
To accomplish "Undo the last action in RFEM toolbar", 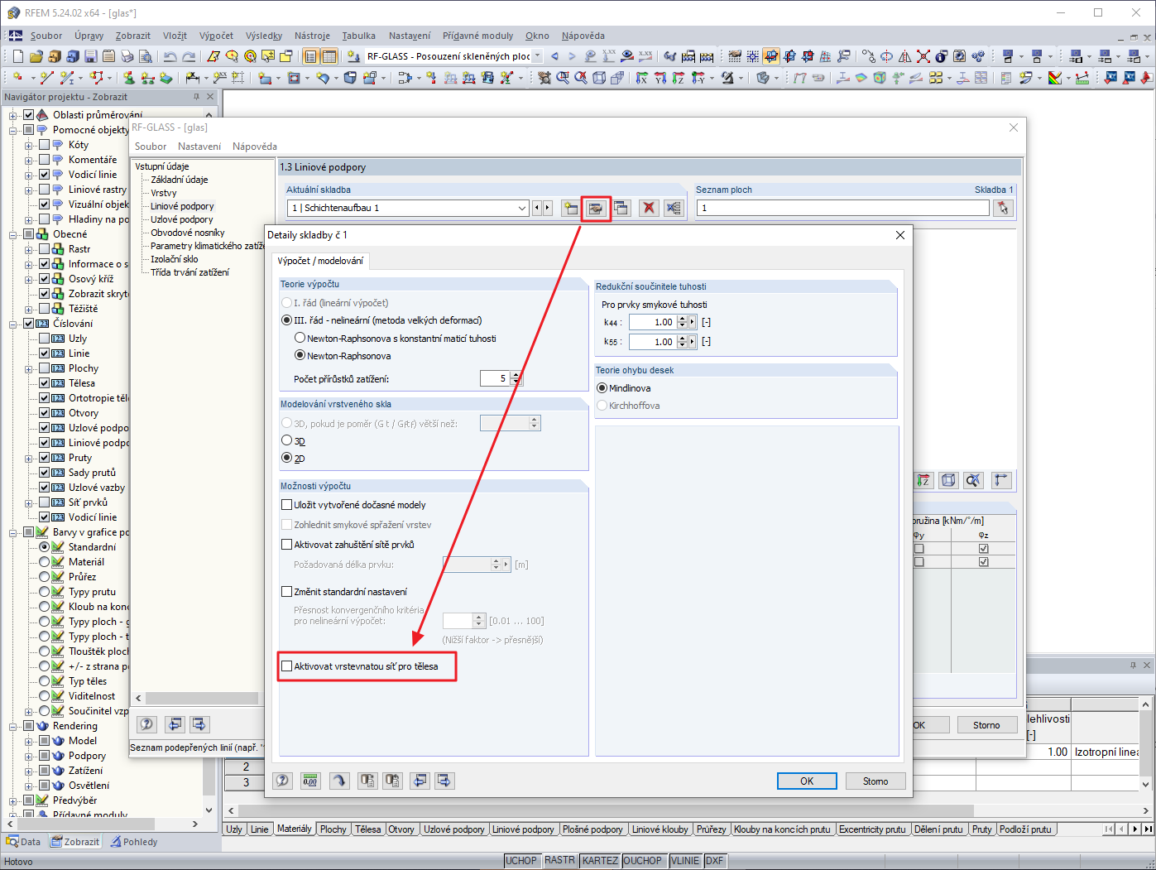I will coord(170,56).
